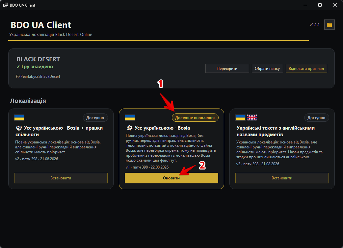Click the Гру знайдено status text
This screenshot has height=248, width=343.
(x=35, y=67)
